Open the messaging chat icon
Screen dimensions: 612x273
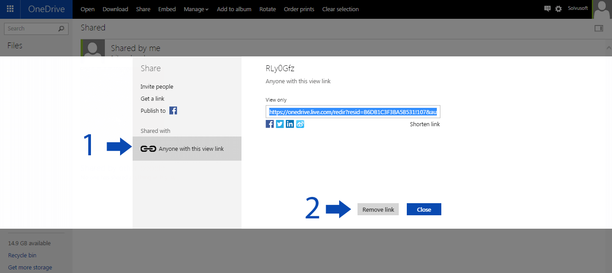(x=547, y=9)
